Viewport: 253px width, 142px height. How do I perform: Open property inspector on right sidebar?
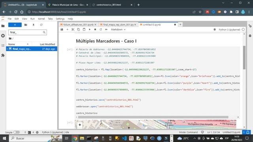pos(250,26)
